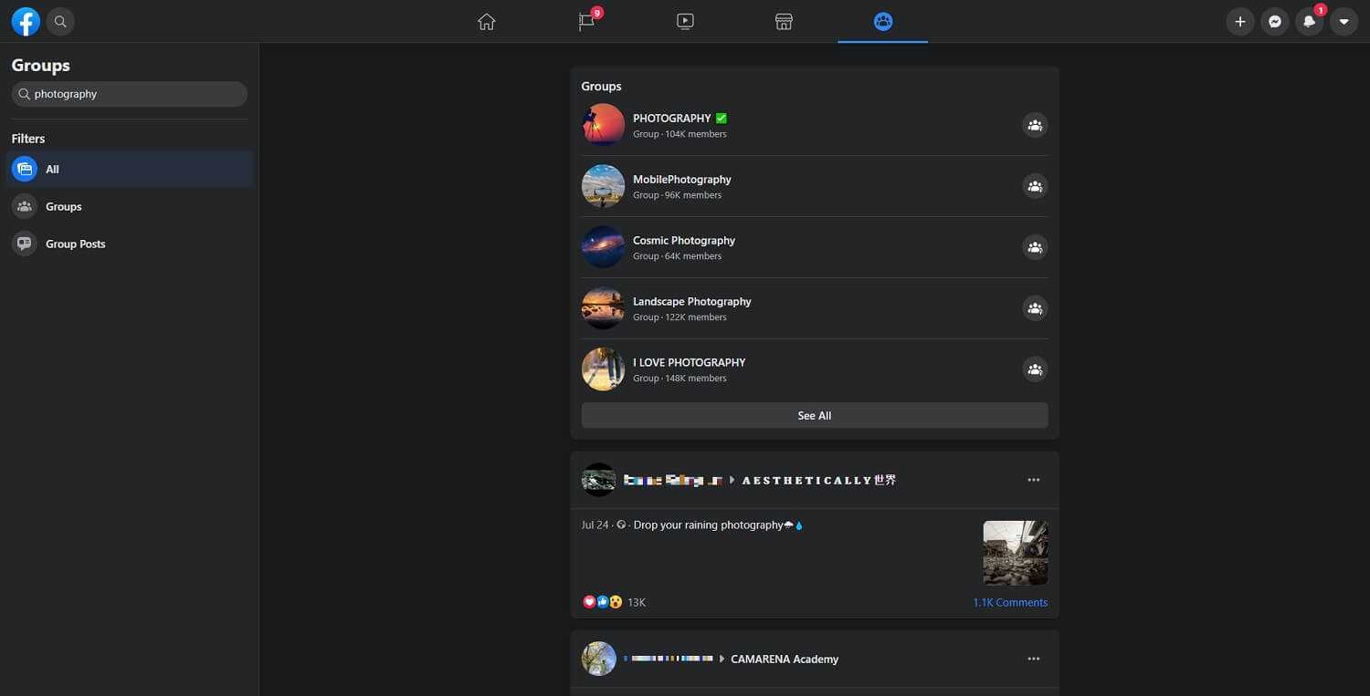Open the CAMARENA Academy group link
The height and width of the screenshot is (696, 1370).
[785, 660]
